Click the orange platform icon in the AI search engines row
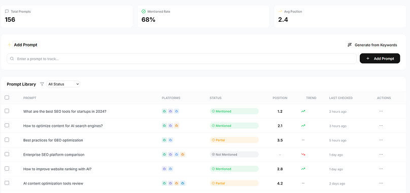The image size is (410, 193). [177, 125]
